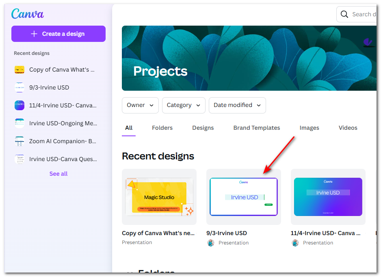Focus the search input field
381x277 pixels.
pyautogui.click(x=357, y=14)
